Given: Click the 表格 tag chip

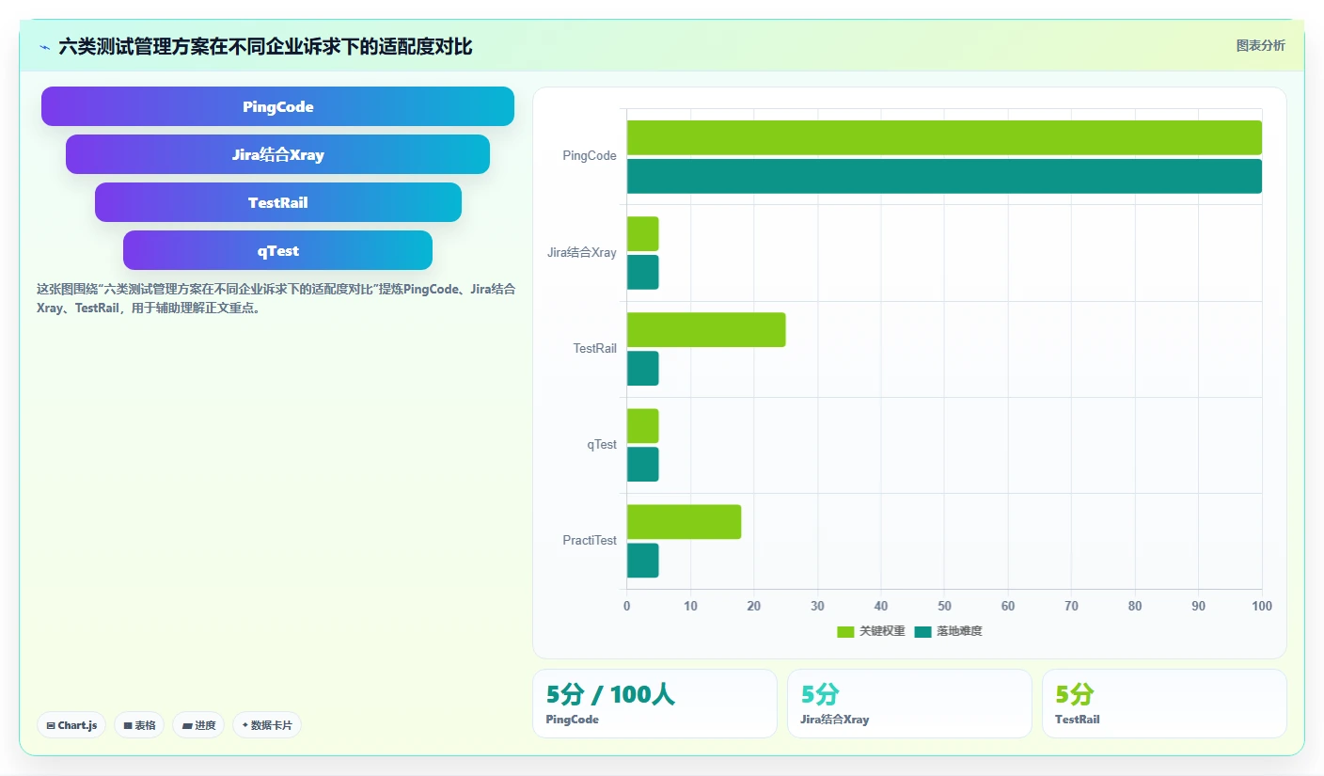Looking at the screenshot, I should point(139,725).
